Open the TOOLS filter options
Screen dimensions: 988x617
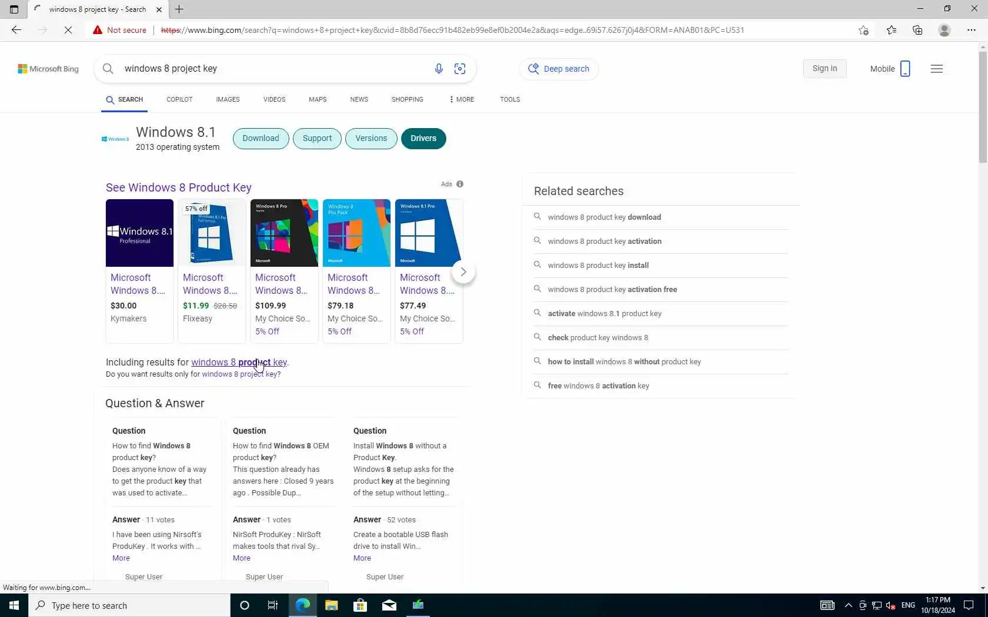pyautogui.click(x=510, y=99)
